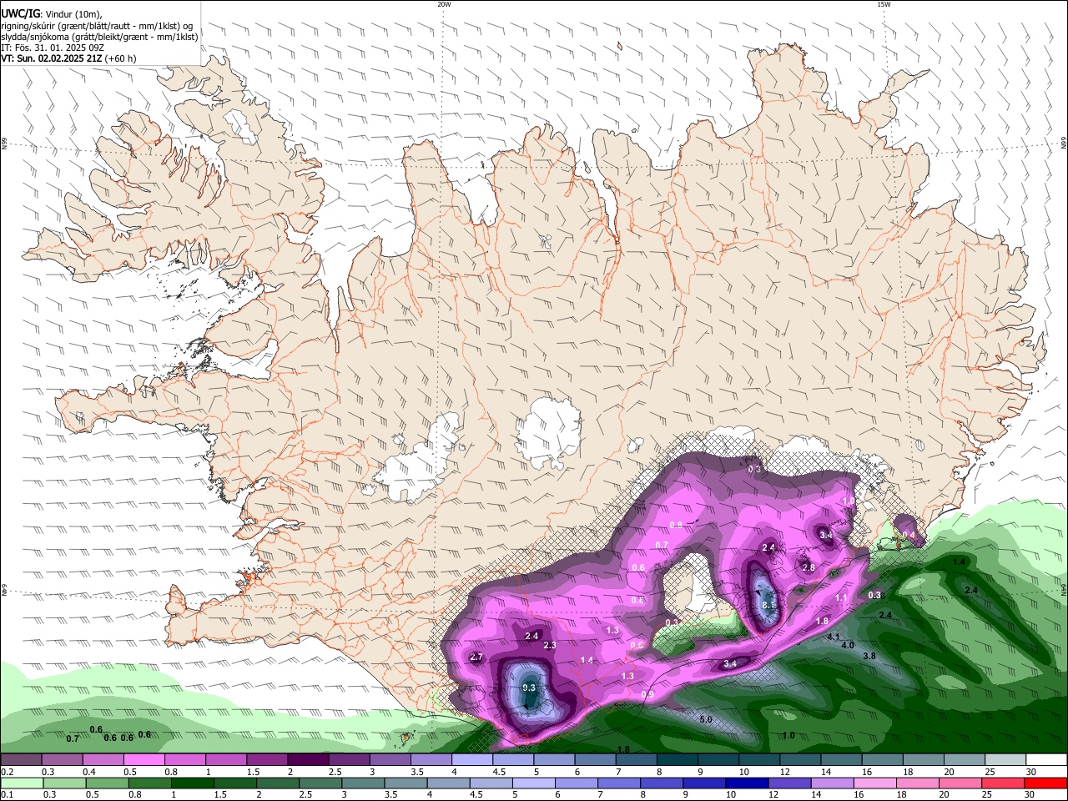Click the 'IT: Fös. 31. 01. 2025 09Z' line
This screenshot has width=1068, height=801.
(52, 48)
